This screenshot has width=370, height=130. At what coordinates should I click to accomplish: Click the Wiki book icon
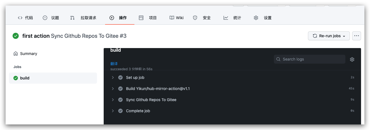(x=172, y=18)
